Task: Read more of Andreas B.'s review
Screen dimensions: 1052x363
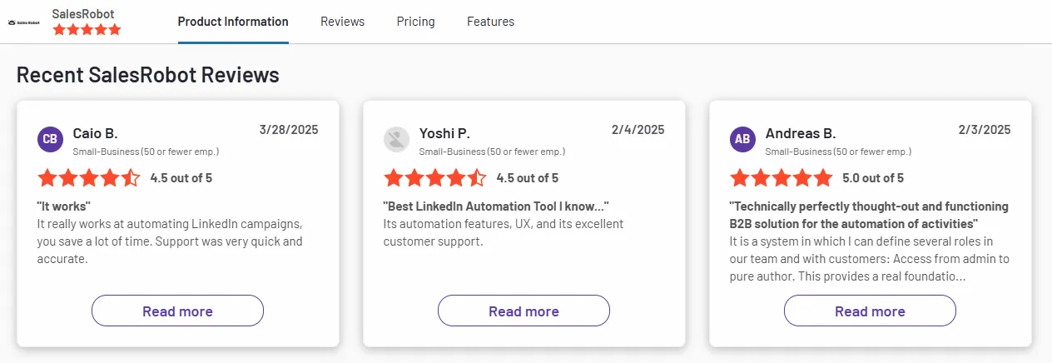Action: [870, 311]
